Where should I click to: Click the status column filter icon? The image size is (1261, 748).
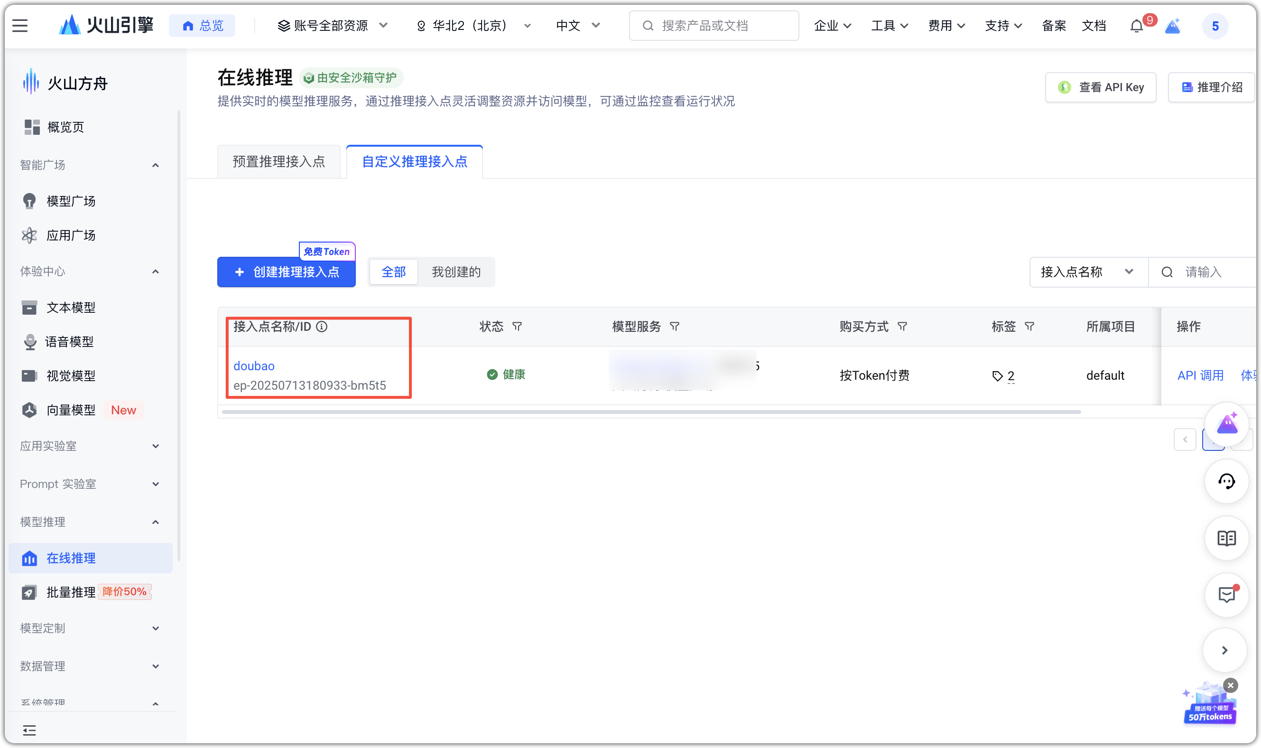pos(517,327)
